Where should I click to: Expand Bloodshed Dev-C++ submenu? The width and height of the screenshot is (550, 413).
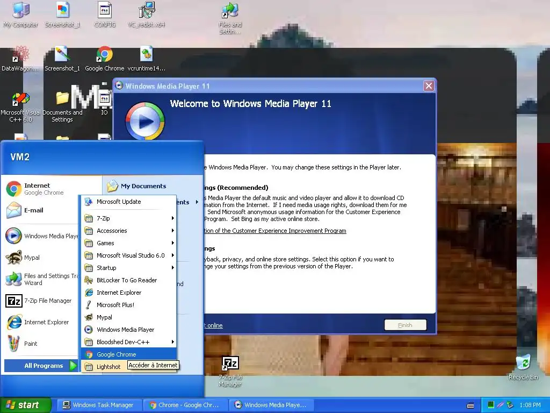point(129,341)
